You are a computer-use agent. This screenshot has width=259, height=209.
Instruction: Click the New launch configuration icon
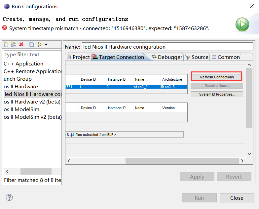coord(6,45)
